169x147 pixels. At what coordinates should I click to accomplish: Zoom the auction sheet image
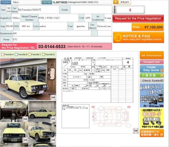click(136, 131)
